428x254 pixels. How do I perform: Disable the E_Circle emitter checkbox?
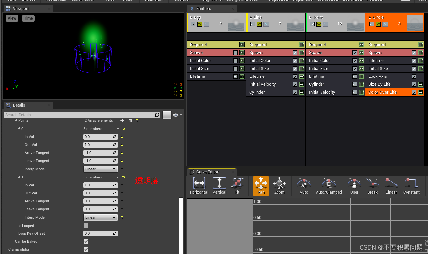point(372,24)
